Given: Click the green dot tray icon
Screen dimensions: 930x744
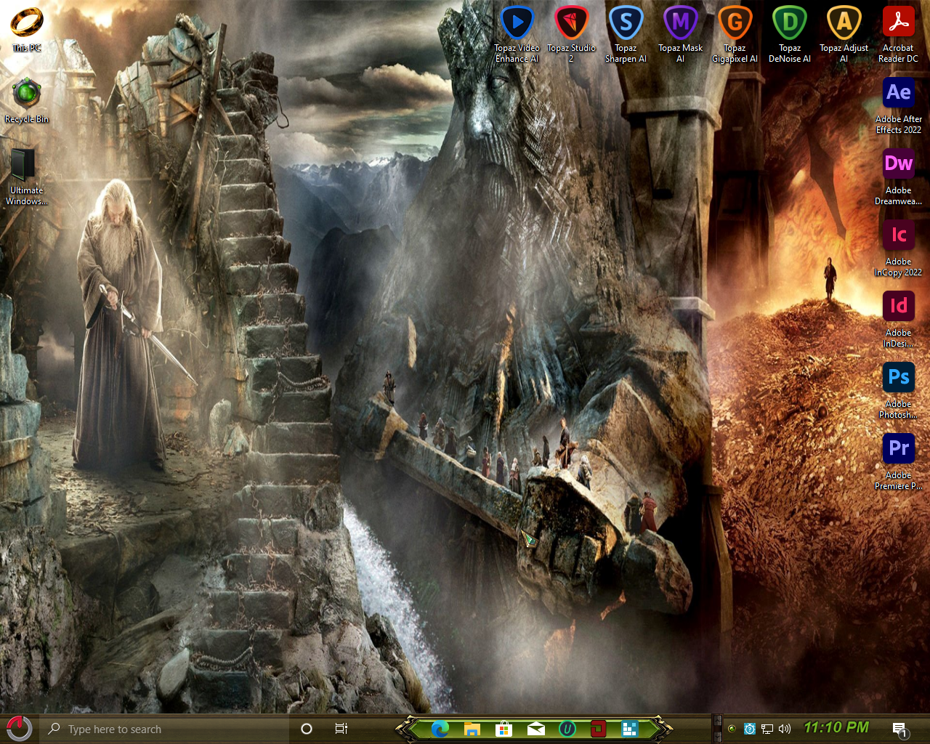Looking at the screenshot, I should [732, 729].
